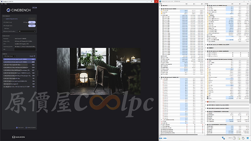Expand the ASUS EC group
This screenshot has height=141, width=251.
(x=206, y=102)
